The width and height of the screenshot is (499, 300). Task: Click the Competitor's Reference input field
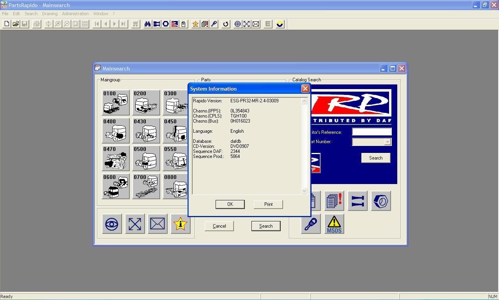(372, 132)
